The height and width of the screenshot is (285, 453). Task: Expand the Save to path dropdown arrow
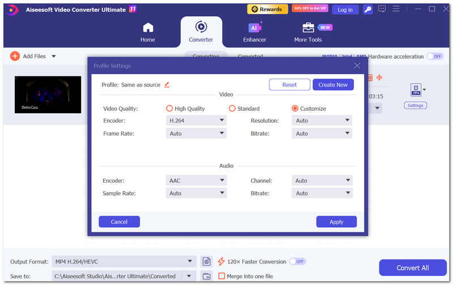[x=189, y=276]
